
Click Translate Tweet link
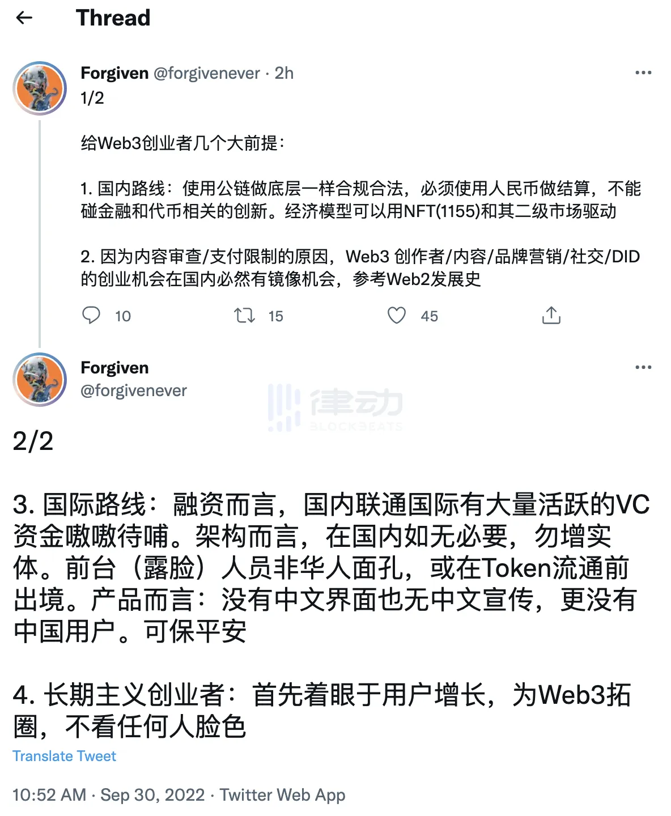click(64, 756)
